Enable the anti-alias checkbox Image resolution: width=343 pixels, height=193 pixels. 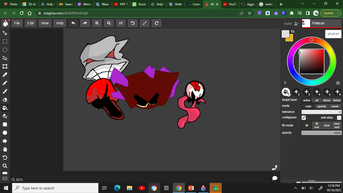click(339, 118)
